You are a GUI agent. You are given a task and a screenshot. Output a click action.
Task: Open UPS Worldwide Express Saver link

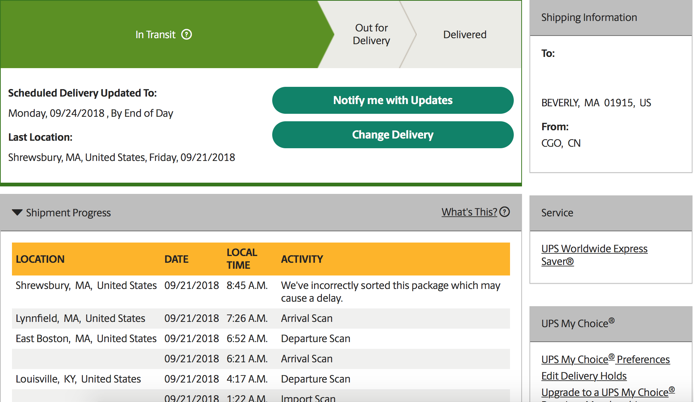pos(594,255)
